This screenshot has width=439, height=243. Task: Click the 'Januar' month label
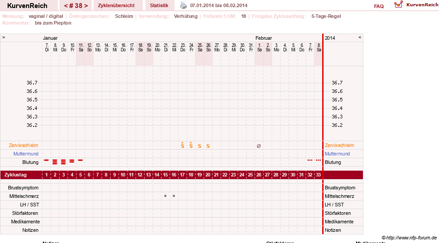[x=50, y=38]
